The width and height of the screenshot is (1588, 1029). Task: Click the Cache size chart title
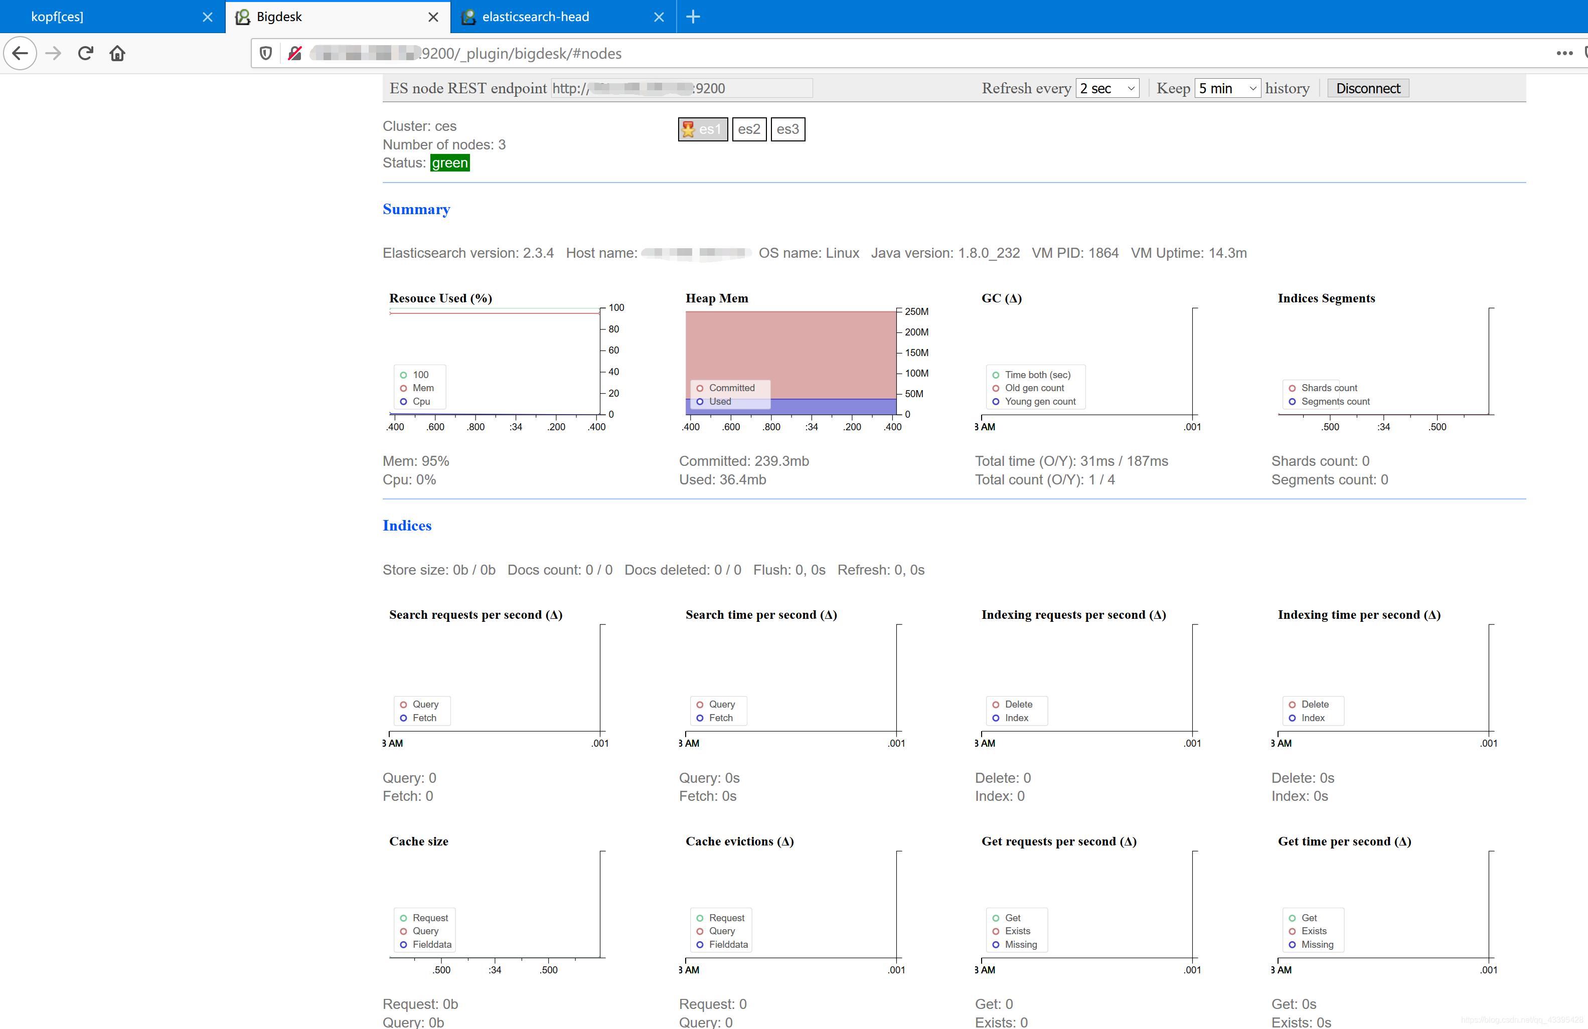pyautogui.click(x=419, y=841)
